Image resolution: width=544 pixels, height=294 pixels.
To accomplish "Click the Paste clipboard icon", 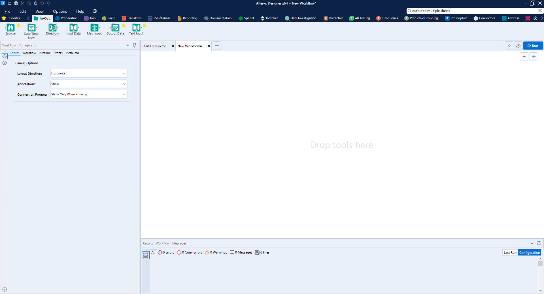I will [36, 3].
